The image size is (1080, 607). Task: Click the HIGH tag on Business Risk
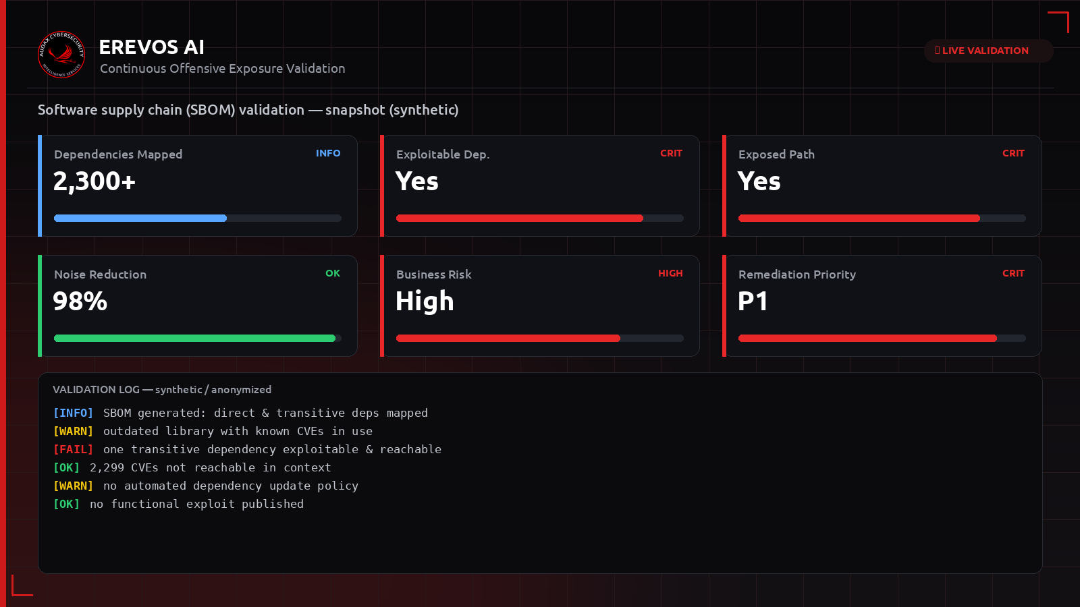(x=670, y=273)
